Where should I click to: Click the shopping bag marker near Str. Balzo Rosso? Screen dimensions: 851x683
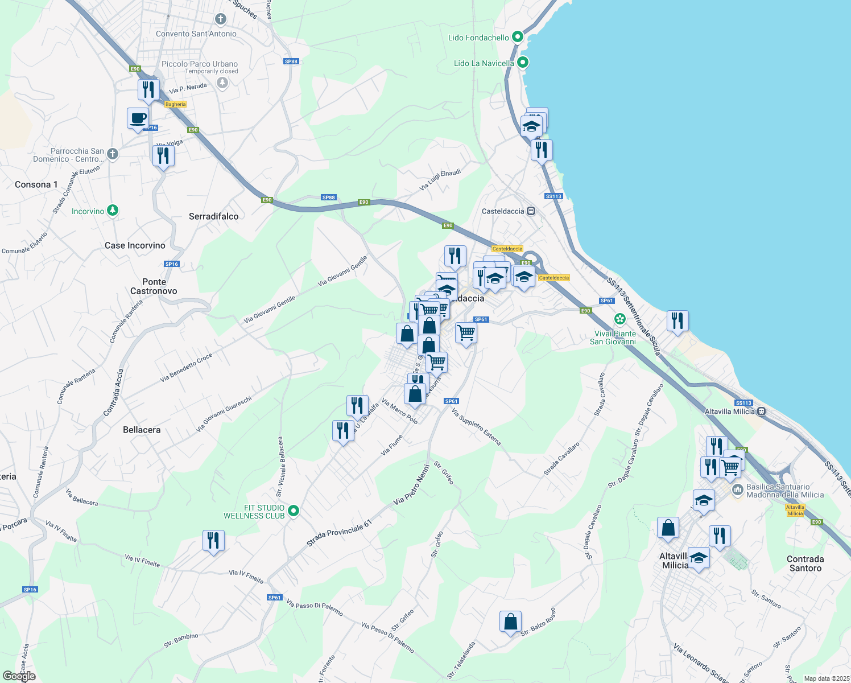(x=510, y=622)
